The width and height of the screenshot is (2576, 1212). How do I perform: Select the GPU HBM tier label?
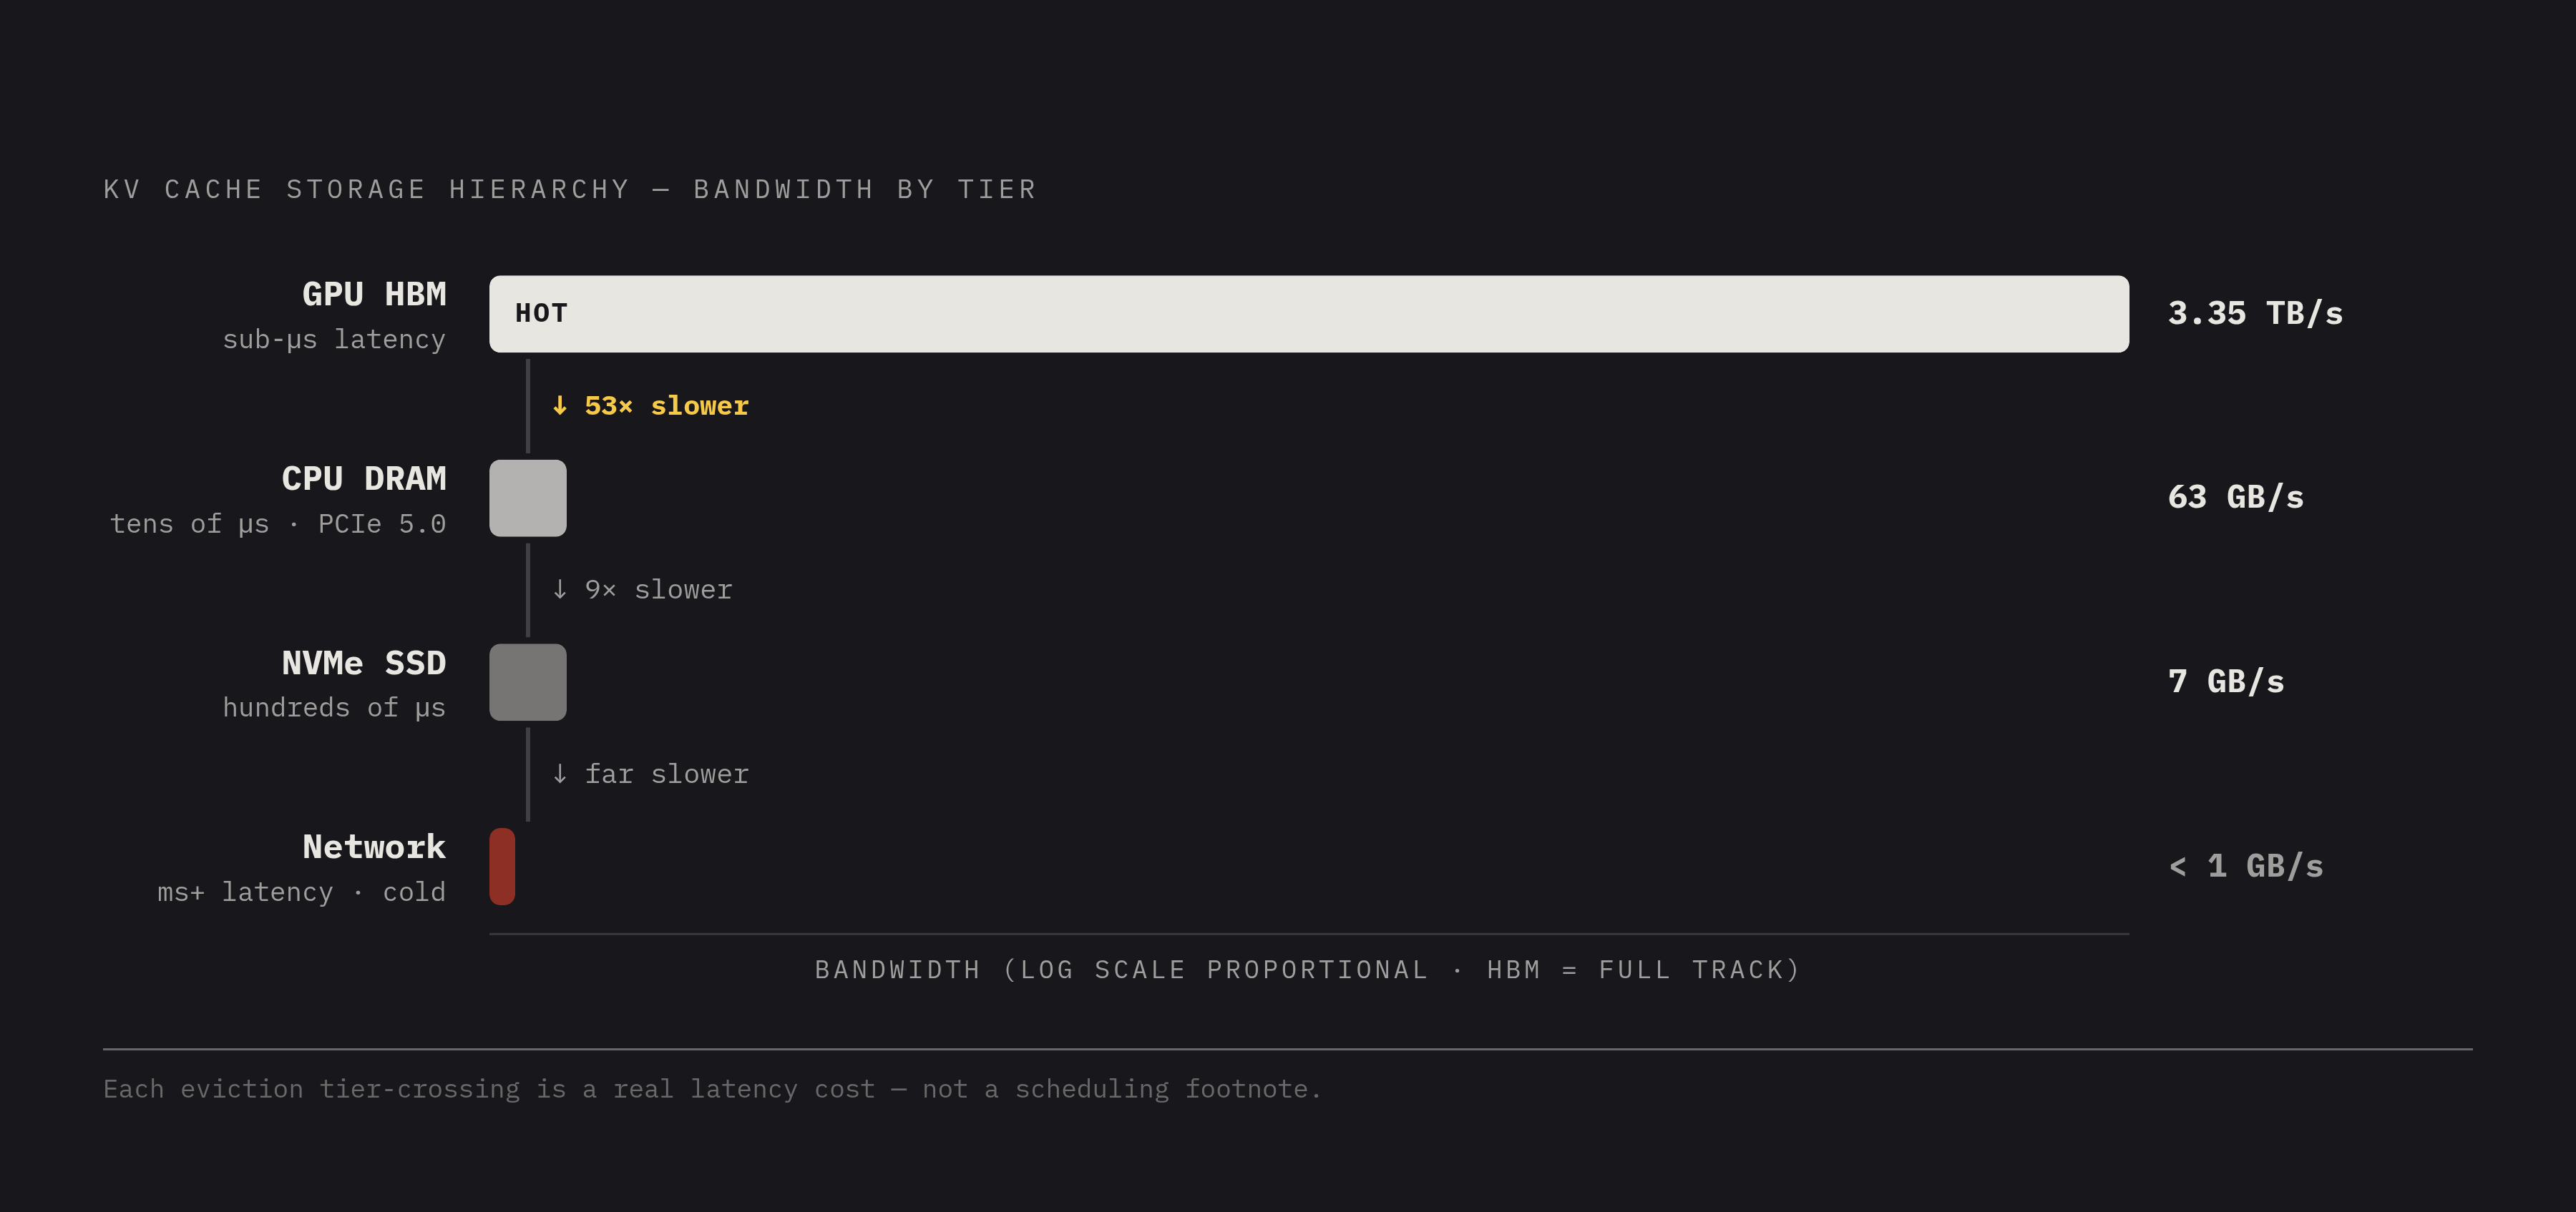click(374, 294)
